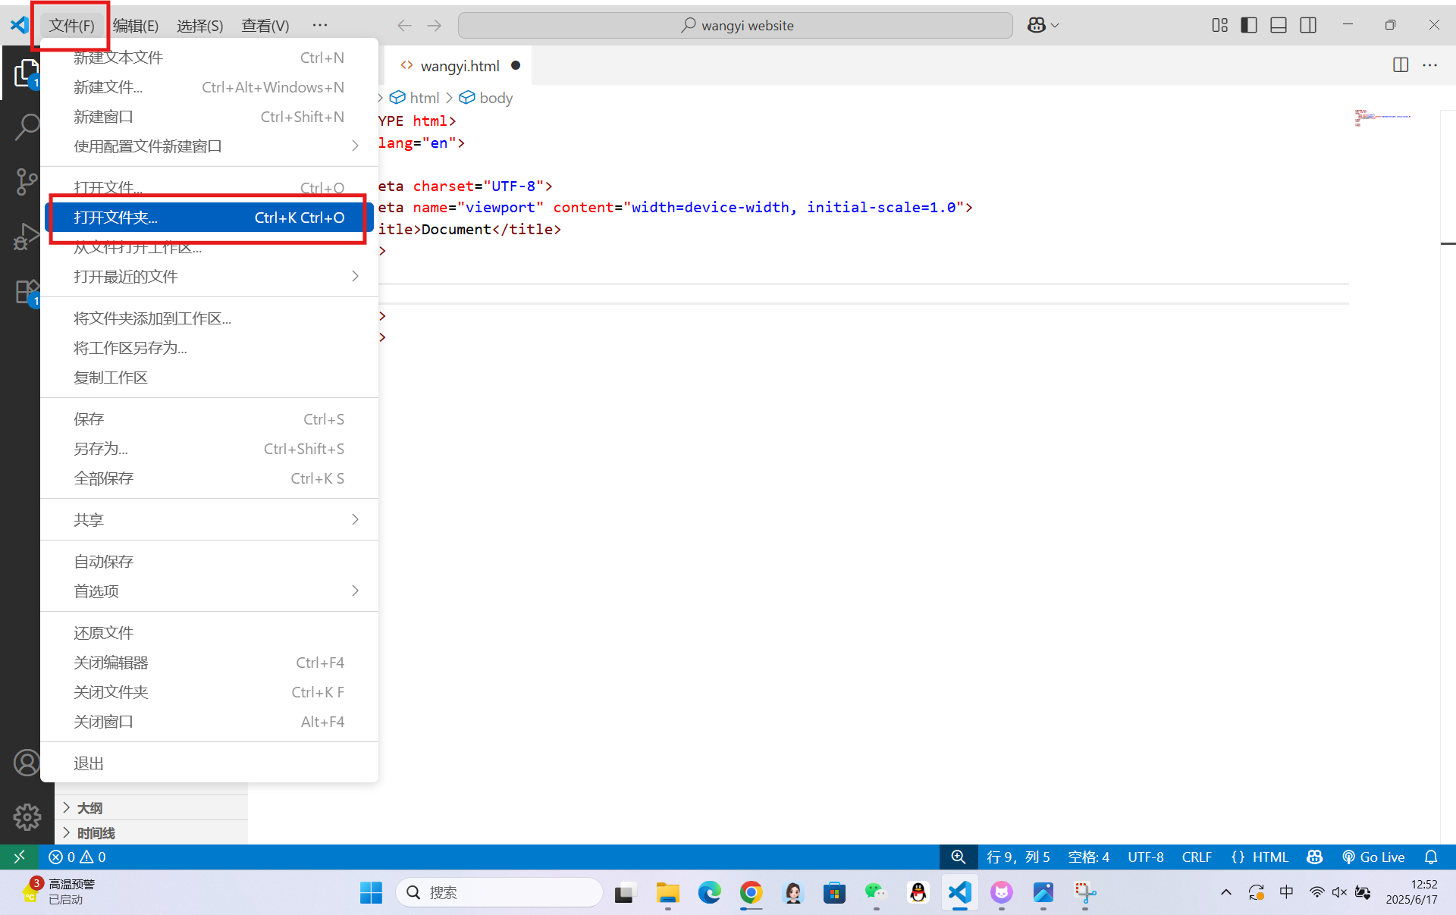Go to line via 行 9, 列 5
The height and width of the screenshot is (915, 1456).
pos(1018,857)
